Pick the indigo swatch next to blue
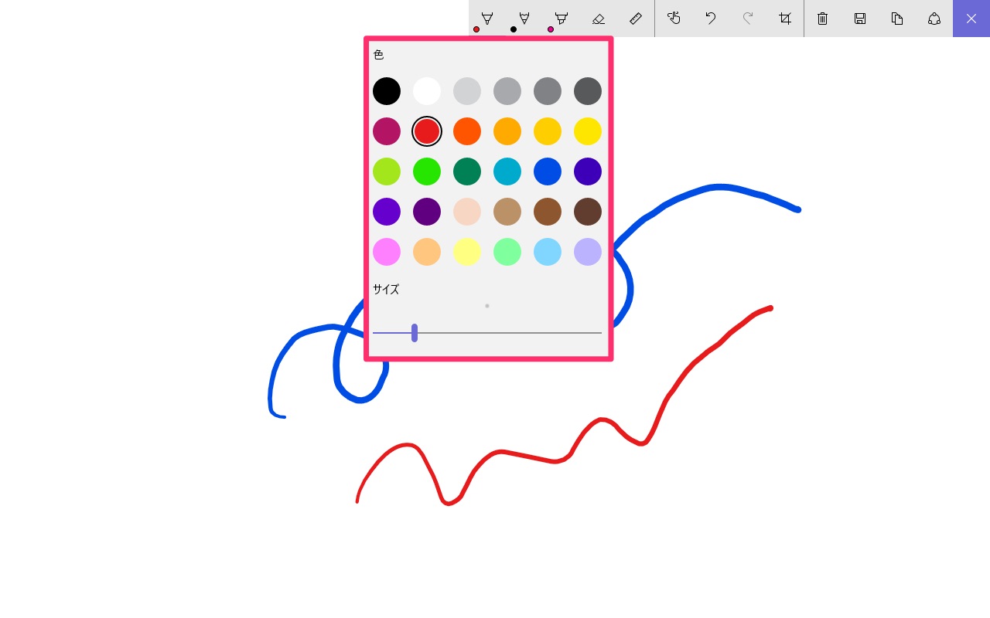 (x=588, y=171)
